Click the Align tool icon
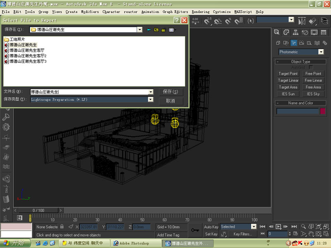This screenshot has width=331, height=248. point(312,21)
